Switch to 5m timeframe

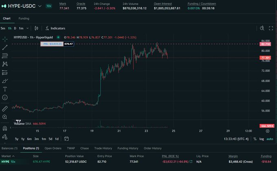3,28
